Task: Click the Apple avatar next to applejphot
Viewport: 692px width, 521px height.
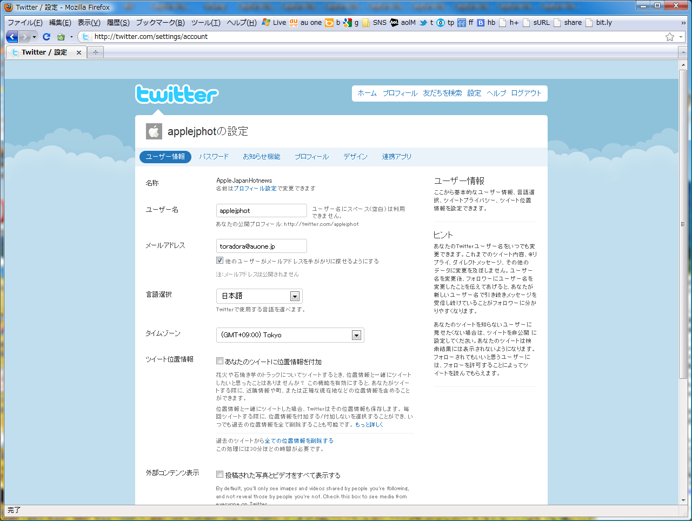Action: click(154, 131)
